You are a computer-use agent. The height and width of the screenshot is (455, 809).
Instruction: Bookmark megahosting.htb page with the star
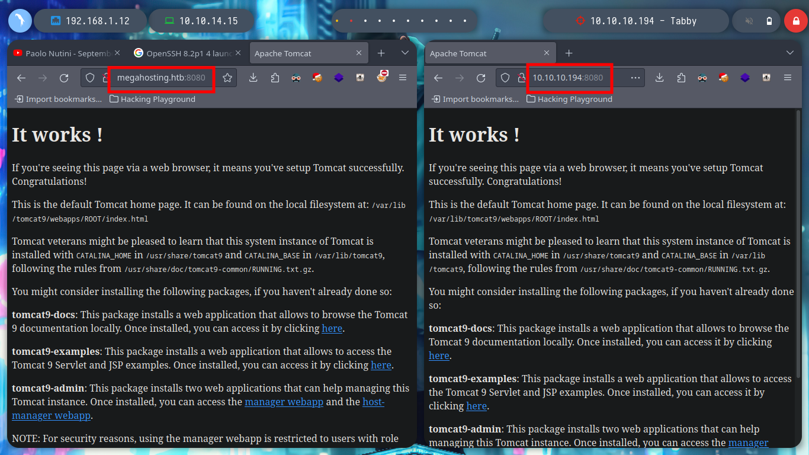tap(227, 78)
